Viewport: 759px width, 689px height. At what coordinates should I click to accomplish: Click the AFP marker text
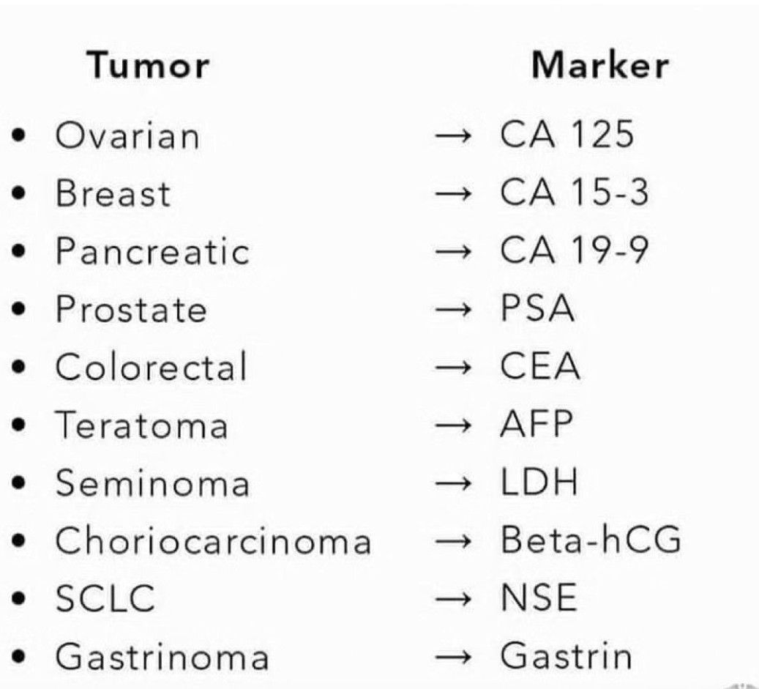[x=536, y=425]
